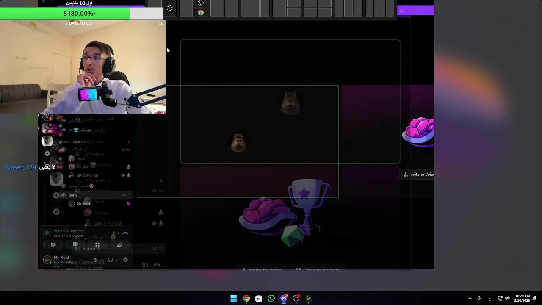Open OBS Studio from the taskbar
This screenshot has height=305, width=542.
[296, 298]
